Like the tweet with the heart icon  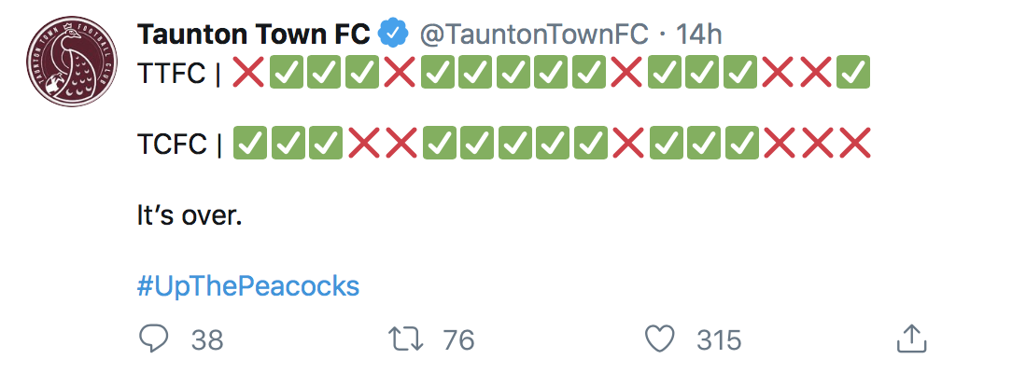[660, 338]
